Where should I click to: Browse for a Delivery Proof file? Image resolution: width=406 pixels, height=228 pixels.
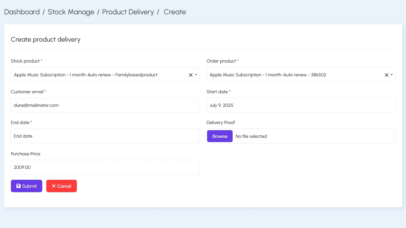(x=220, y=136)
